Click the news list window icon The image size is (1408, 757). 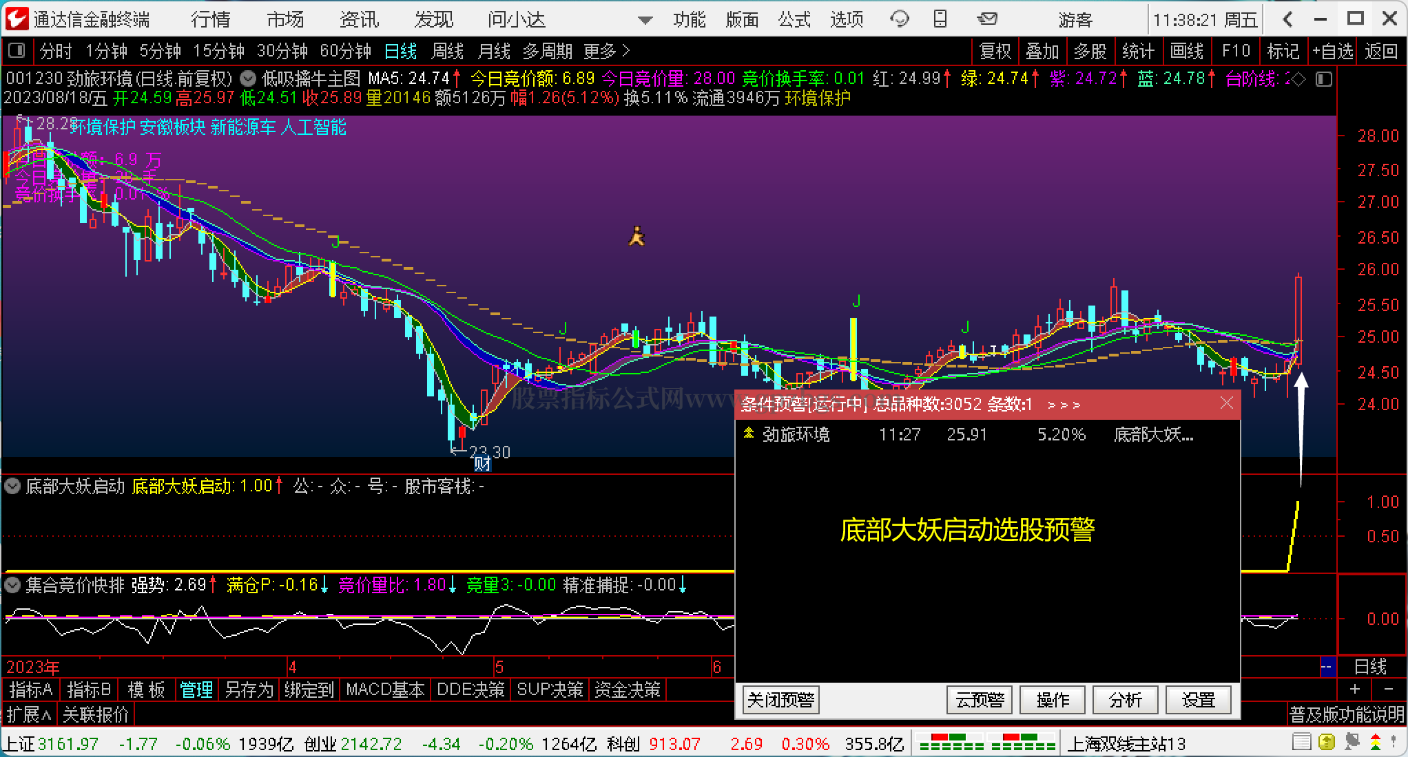(x=1301, y=743)
